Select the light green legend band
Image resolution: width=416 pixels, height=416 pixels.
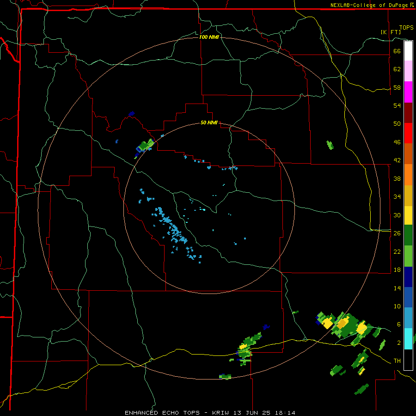pyautogui.click(x=408, y=256)
